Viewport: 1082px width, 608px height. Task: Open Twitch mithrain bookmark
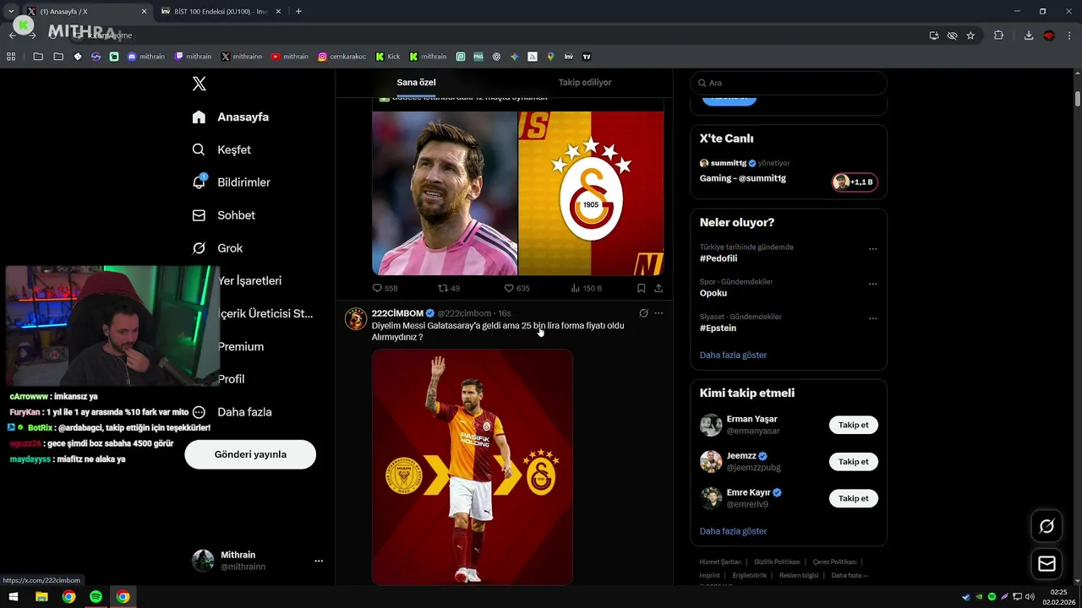pos(193,57)
